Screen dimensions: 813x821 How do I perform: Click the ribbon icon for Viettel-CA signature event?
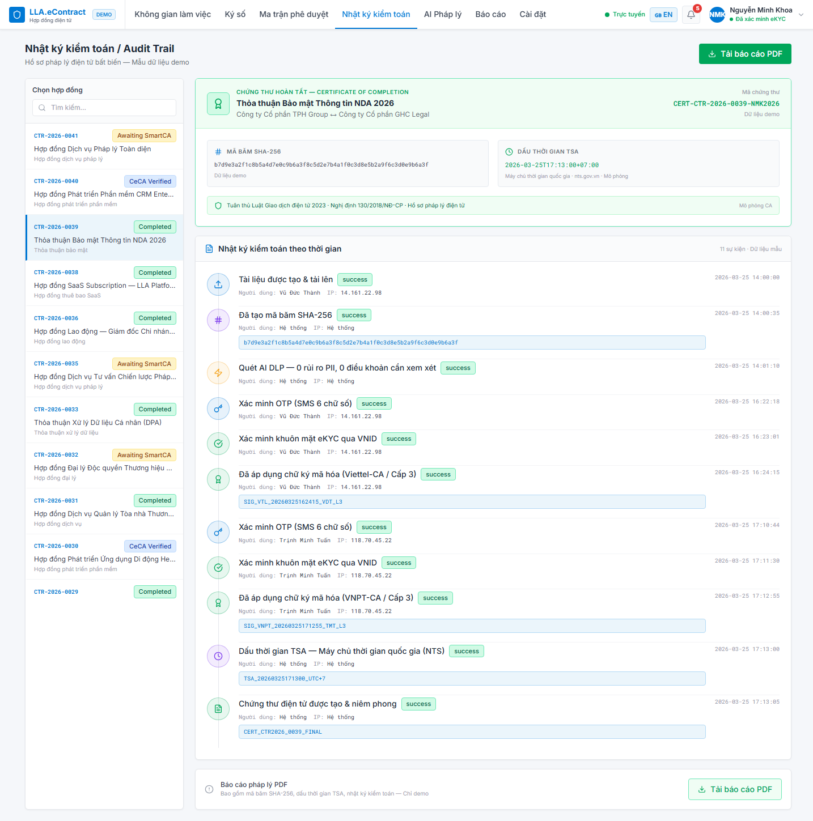(x=218, y=479)
